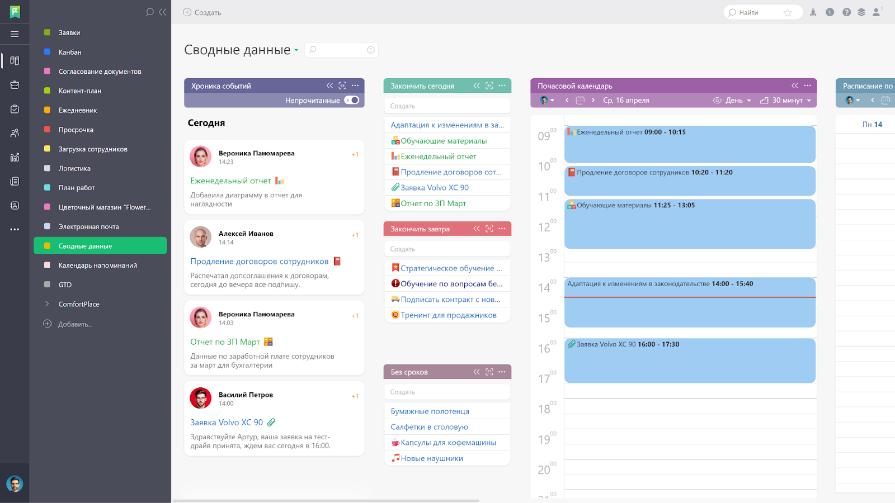Select the Kanban boards icon in the left rail

(x=14, y=60)
